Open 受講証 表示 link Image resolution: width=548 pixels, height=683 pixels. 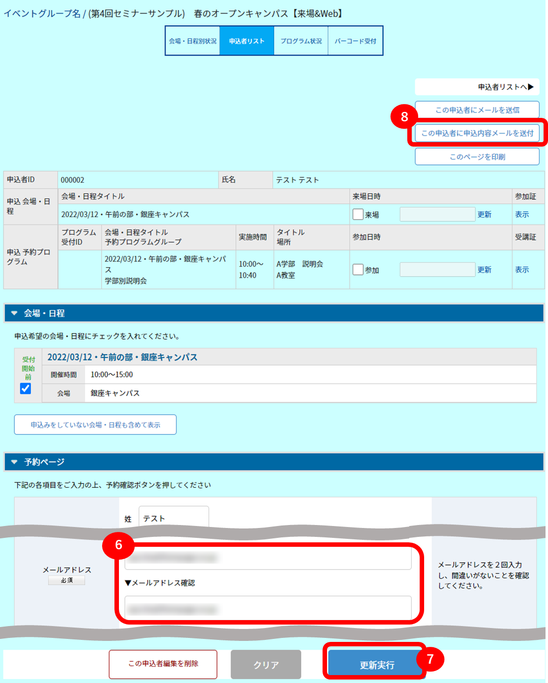click(522, 269)
